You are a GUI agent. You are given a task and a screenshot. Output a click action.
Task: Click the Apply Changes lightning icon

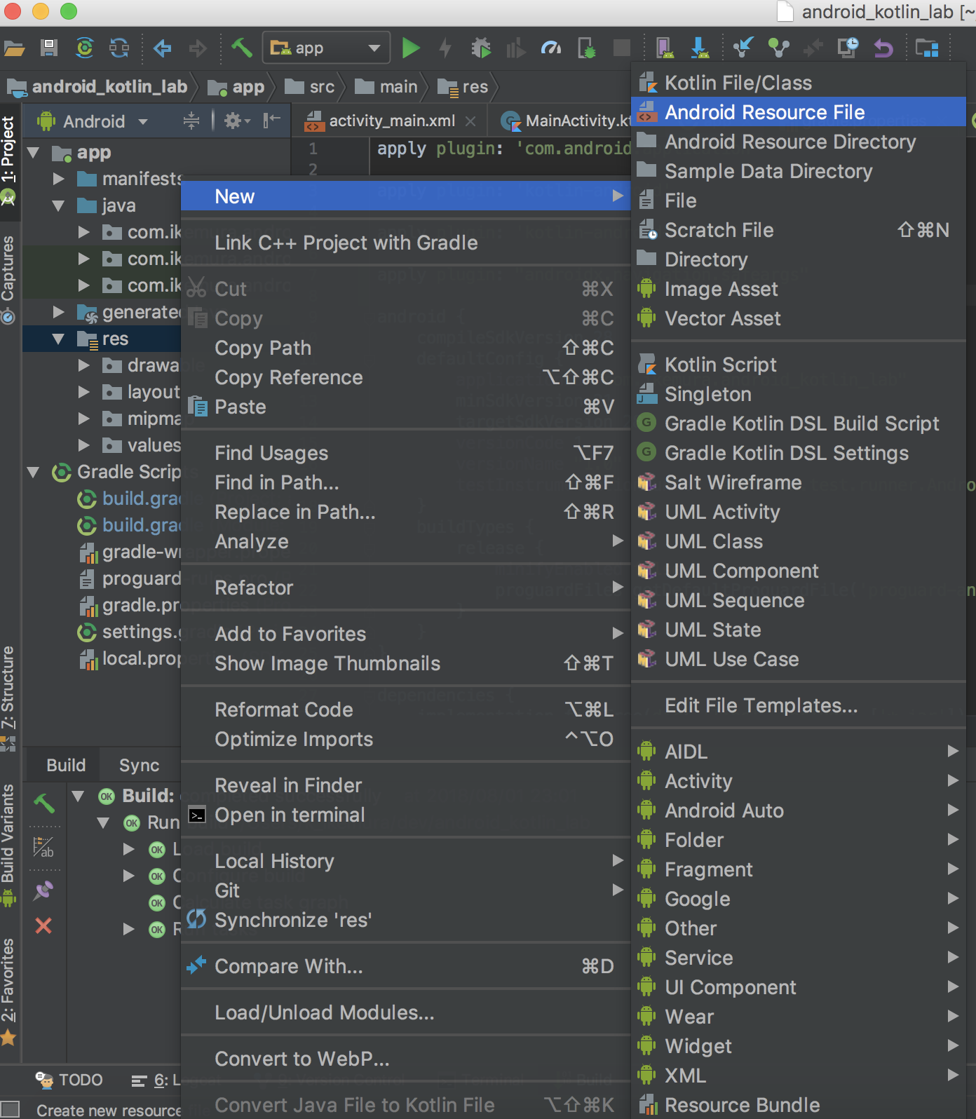point(445,48)
